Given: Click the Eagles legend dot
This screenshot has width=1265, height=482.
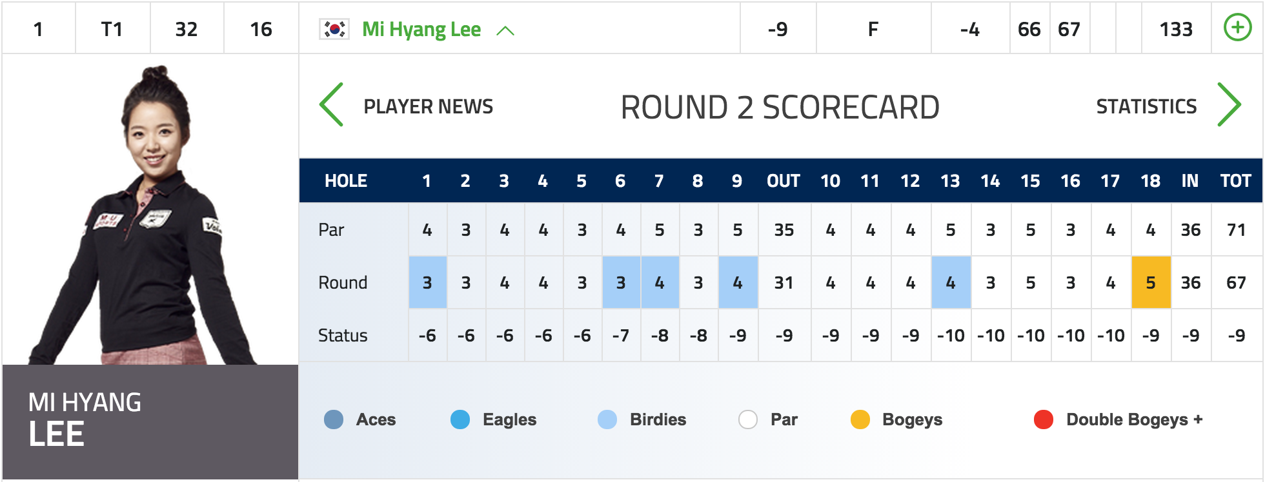Looking at the screenshot, I should coord(460,419).
